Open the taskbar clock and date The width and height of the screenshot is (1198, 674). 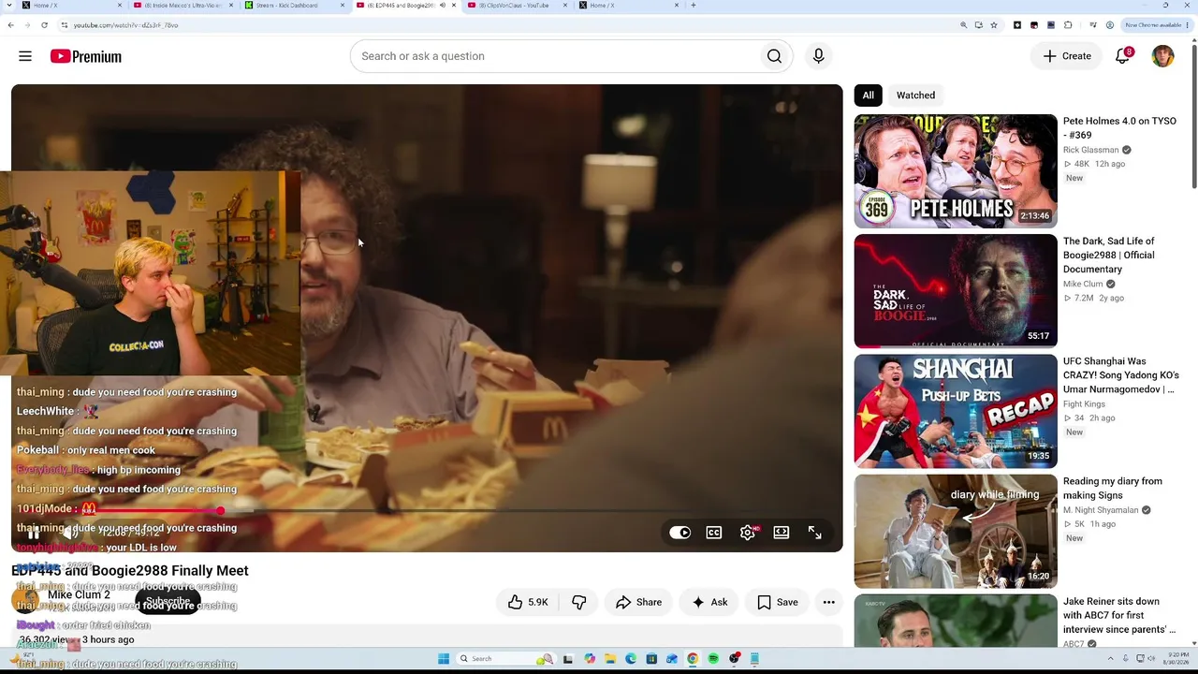1177,658
